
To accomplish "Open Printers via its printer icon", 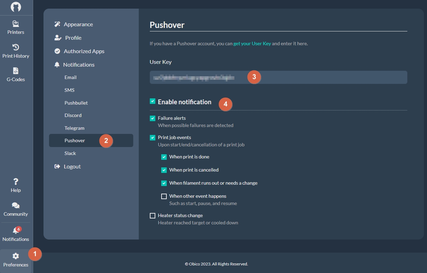I will tap(16, 24).
